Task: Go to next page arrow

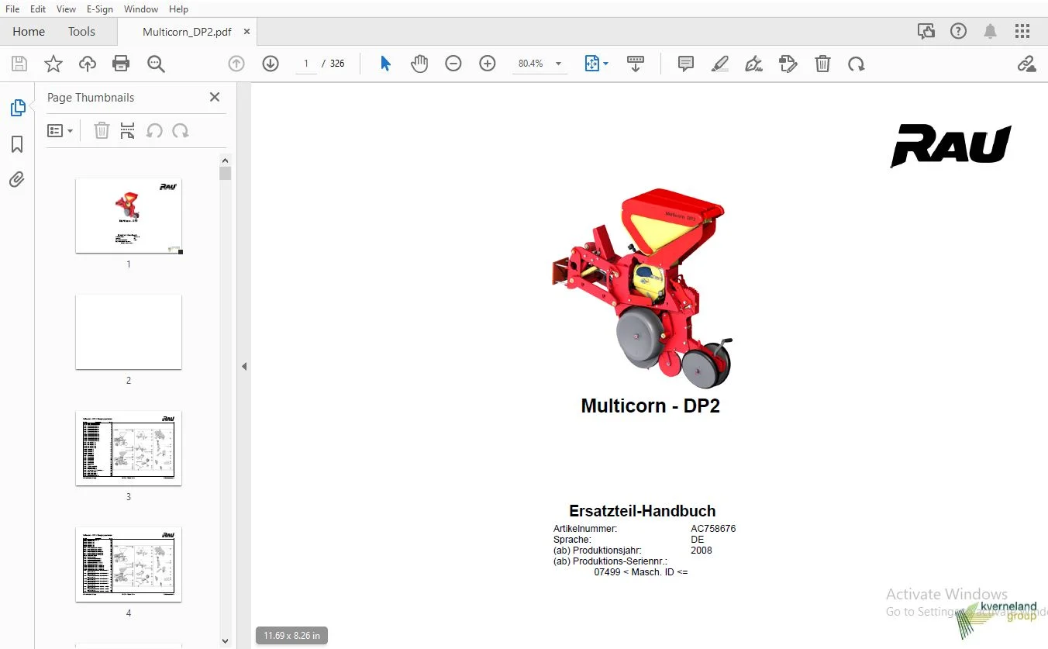Action: point(271,64)
